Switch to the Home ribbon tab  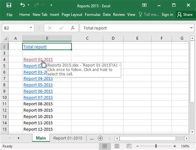(24, 14)
